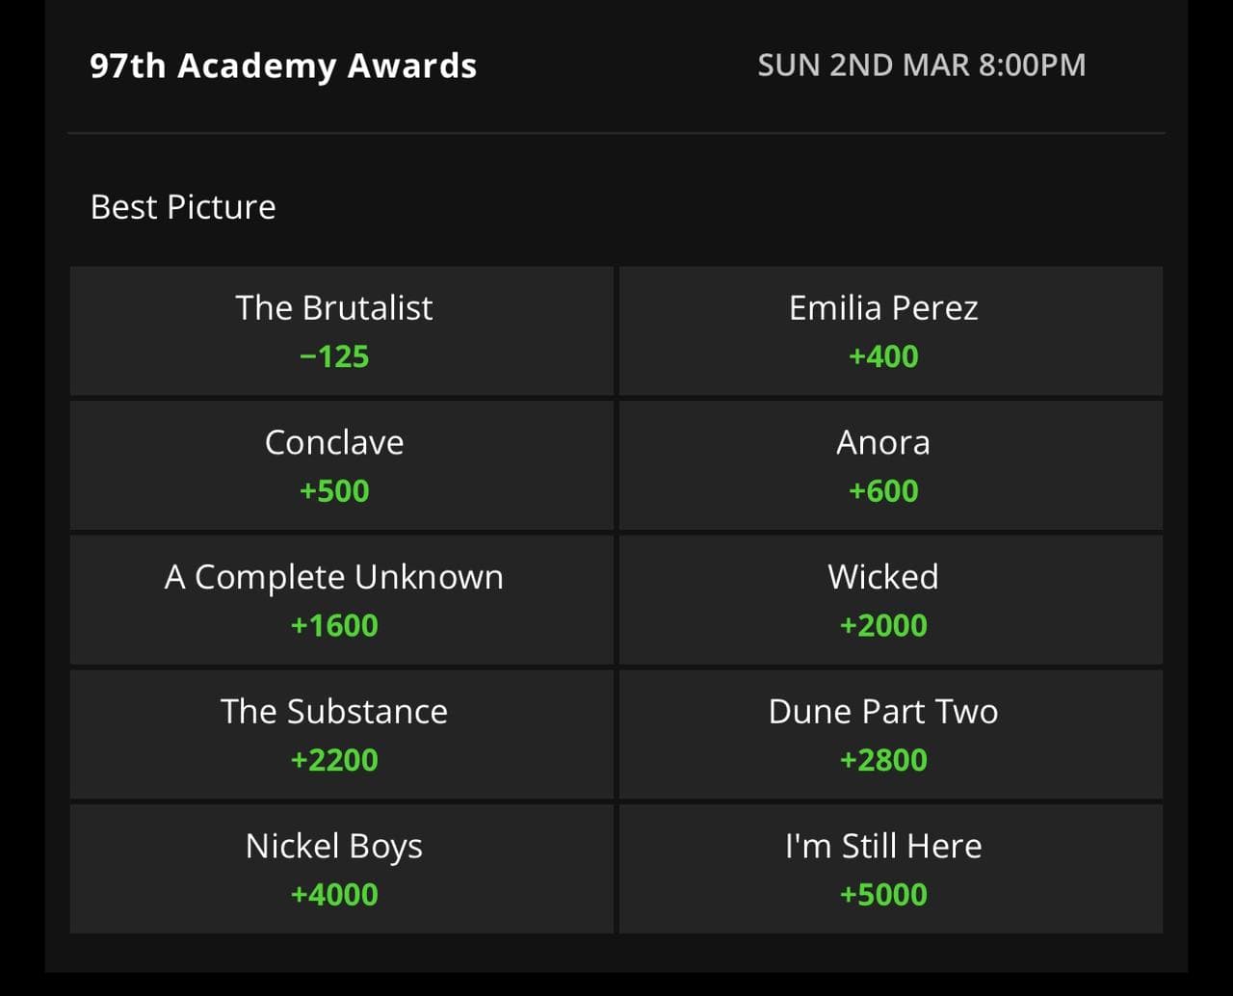This screenshot has height=996, width=1233.
Task: Click the +5000 odds value
Action: [x=883, y=894]
